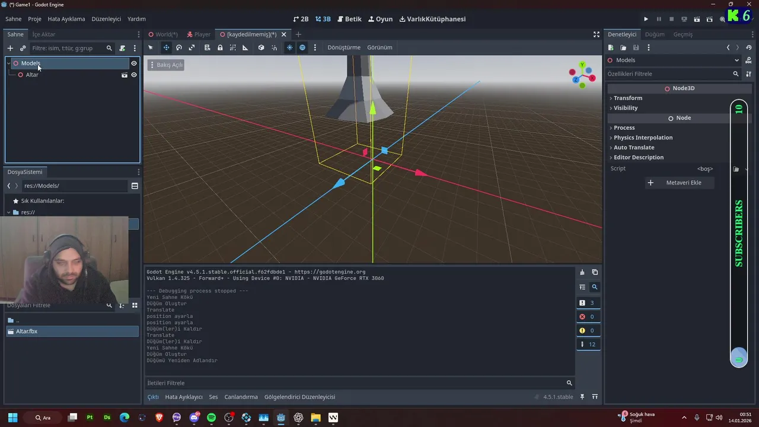Open the Görünüm menu in the 3D toolbar
The image size is (759, 427).
379,47
